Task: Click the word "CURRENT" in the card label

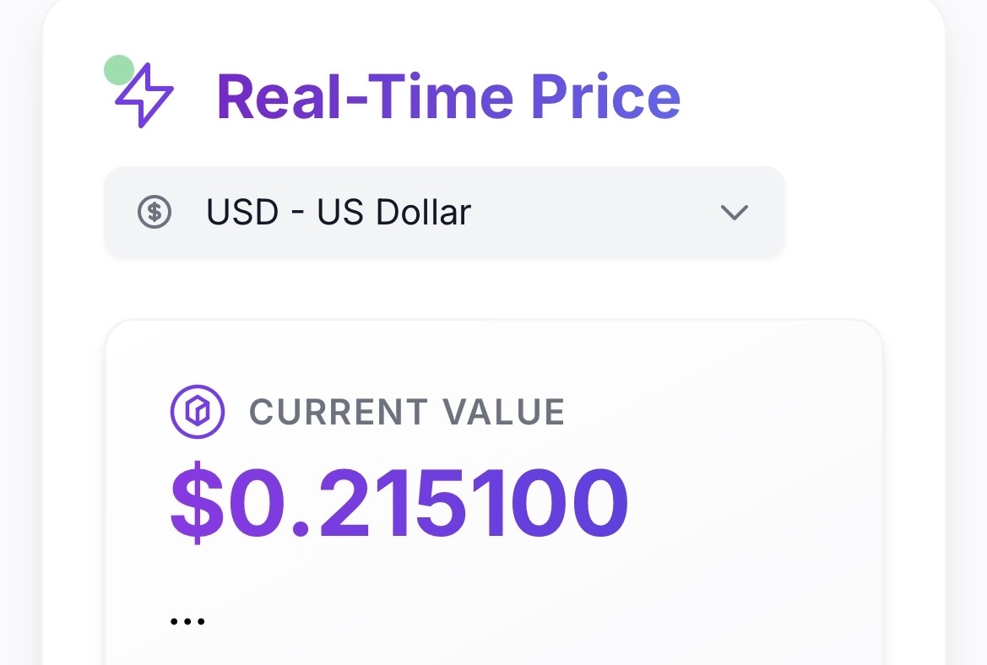Action: click(x=338, y=412)
